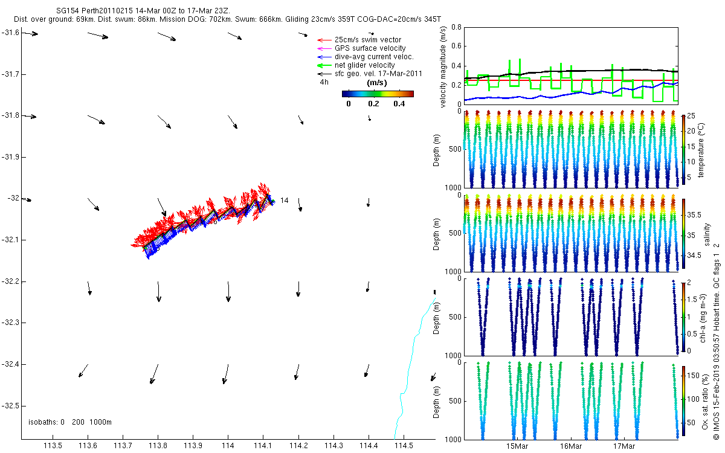The width and height of the screenshot is (725, 453).
Task: Select the 17Mar tick on the time axis
Action: click(624, 446)
